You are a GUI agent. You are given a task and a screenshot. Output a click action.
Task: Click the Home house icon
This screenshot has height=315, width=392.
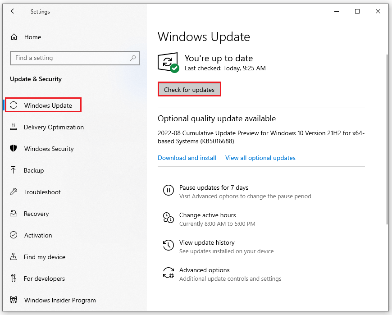point(14,37)
